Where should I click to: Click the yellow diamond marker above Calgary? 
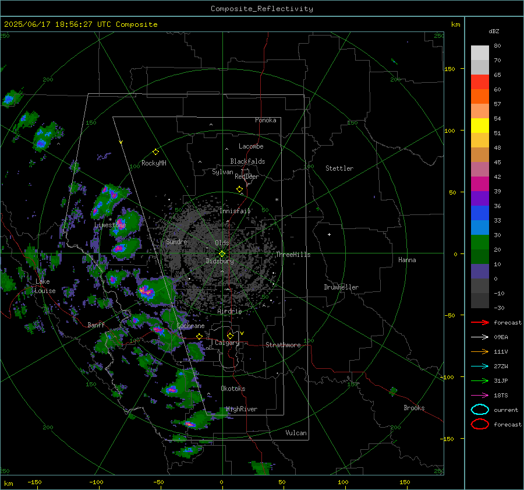230,336
